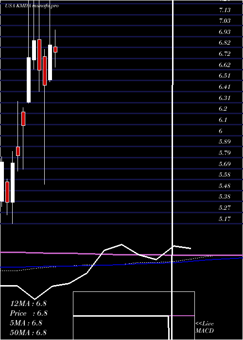Click the 6.2 price axis label
This screenshot has width=243, height=340.
[223, 109]
